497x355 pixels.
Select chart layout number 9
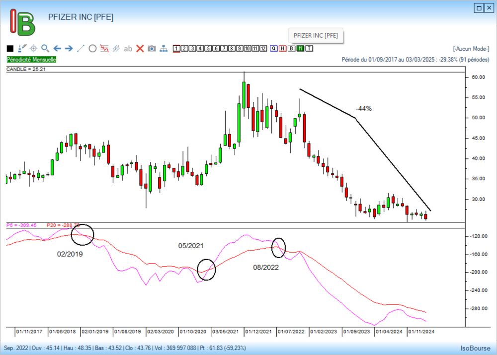(240, 49)
